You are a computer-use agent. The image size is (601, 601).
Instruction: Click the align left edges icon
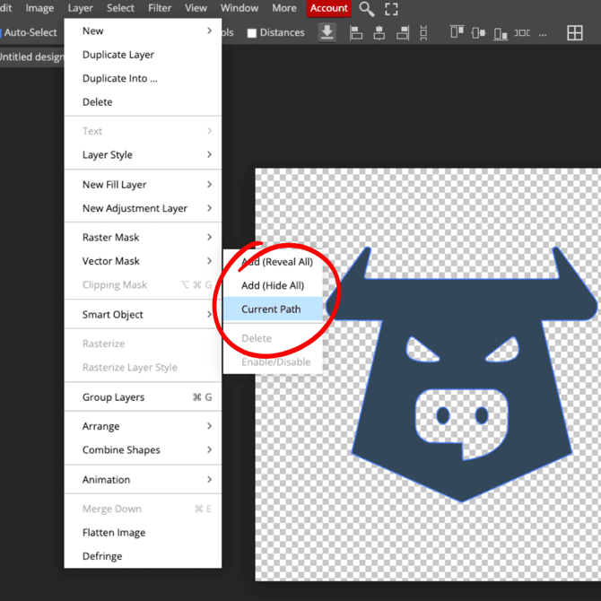[x=356, y=33]
